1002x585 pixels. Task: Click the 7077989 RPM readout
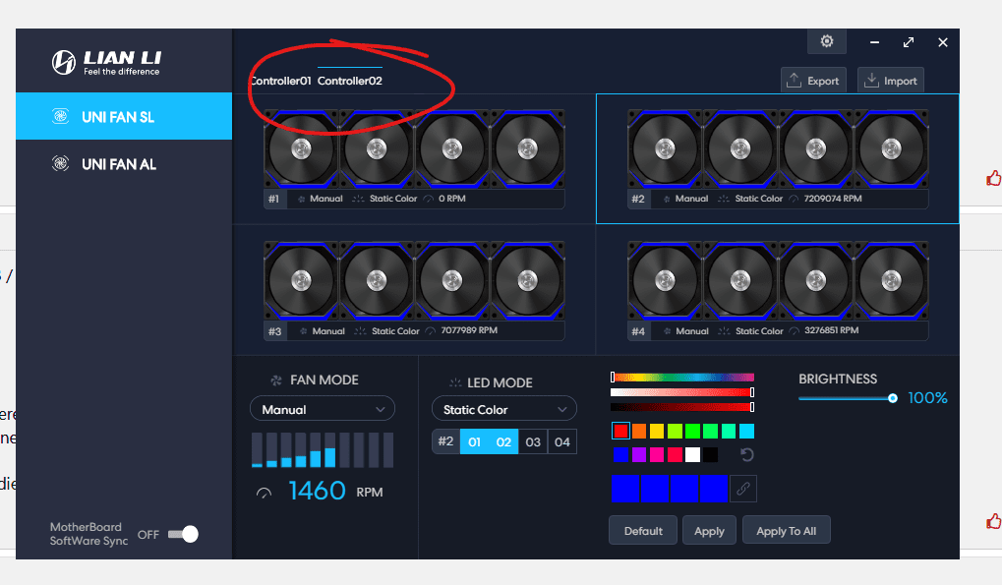(469, 330)
